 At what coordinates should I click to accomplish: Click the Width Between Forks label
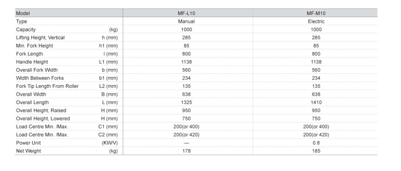tap(40, 78)
